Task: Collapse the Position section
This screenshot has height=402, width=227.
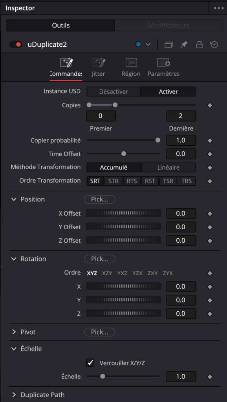Action: 14,199
